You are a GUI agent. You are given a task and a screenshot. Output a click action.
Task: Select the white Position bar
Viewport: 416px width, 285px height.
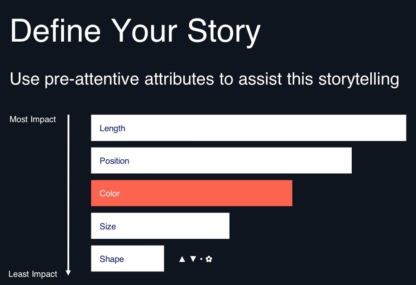point(221,161)
